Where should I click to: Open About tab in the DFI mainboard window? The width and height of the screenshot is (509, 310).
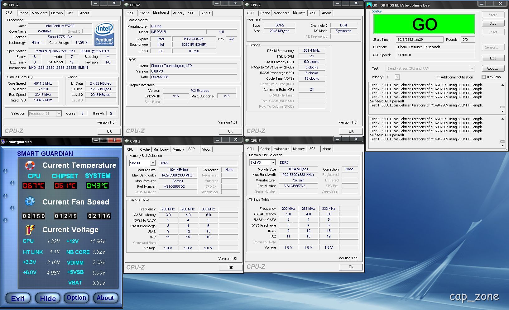[206, 13]
